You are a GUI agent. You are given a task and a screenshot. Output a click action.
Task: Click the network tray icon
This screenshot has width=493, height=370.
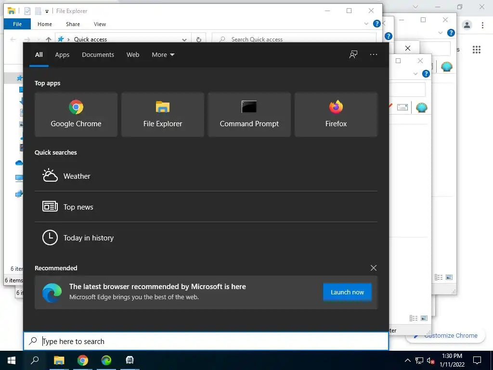419,360
